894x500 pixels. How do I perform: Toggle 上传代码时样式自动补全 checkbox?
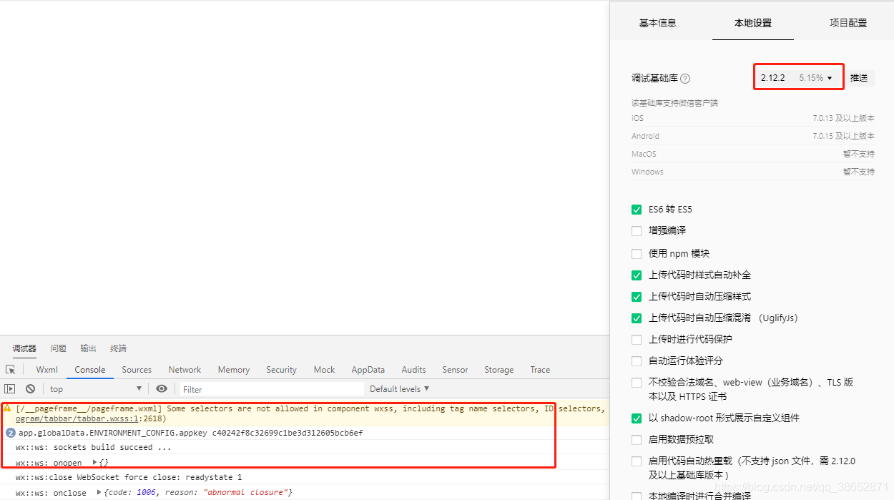(637, 275)
